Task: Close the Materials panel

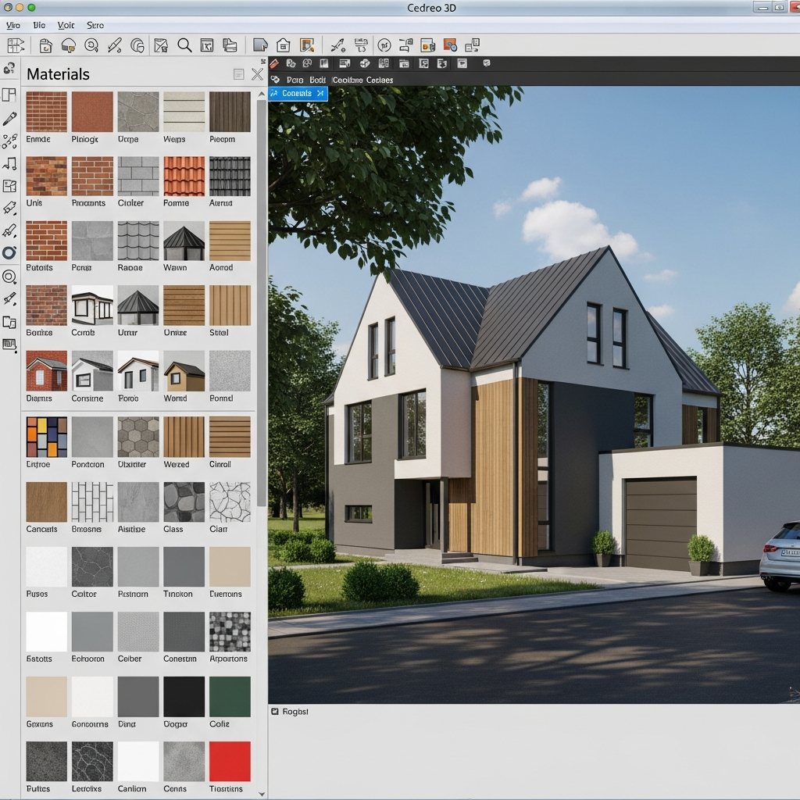Action: point(257,74)
